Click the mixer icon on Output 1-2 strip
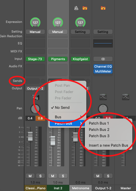The image size is (136, 191). pos(103,97)
